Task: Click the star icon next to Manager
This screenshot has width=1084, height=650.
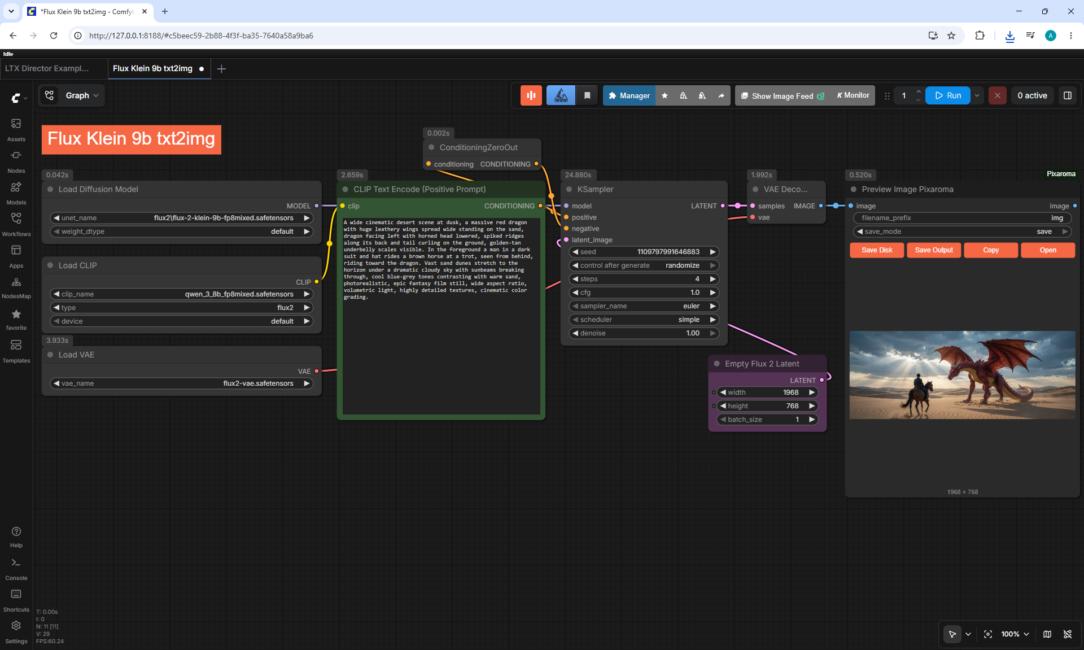Action: (665, 95)
